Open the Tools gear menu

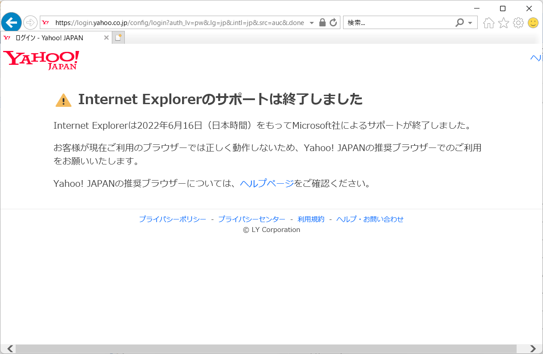(x=518, y=22)
